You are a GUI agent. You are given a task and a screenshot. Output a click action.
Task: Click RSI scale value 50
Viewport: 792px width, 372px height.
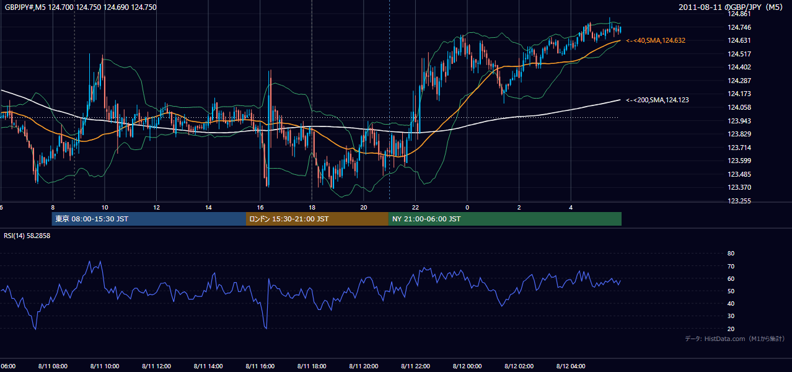click(x=731, y=291)
